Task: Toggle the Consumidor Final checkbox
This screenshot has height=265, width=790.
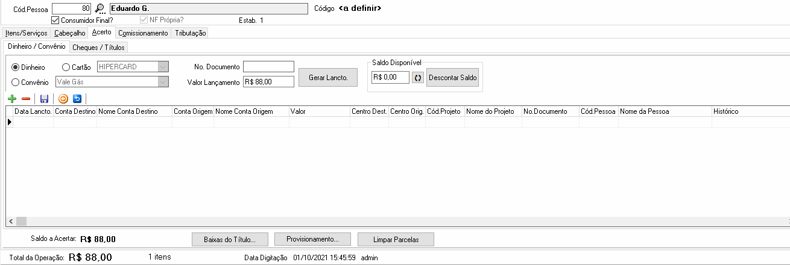Action: point(55,20)
